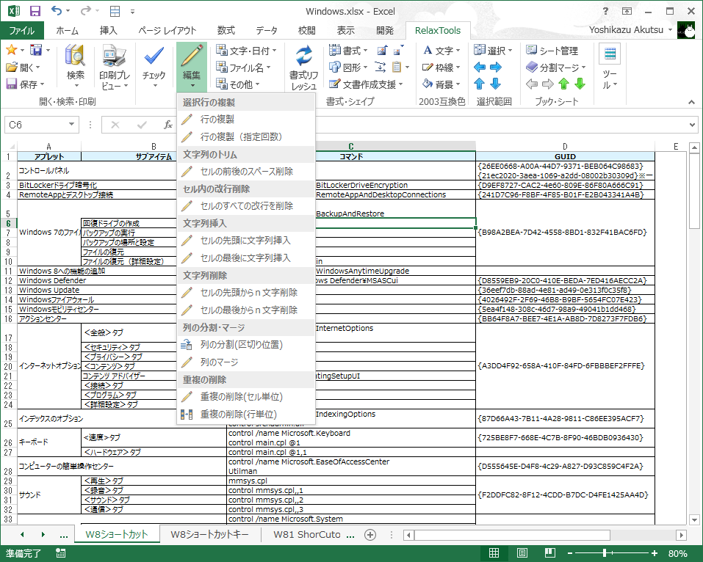The height and width of the screenshot is (562, 703).
Task: Choose 列のマージ menu item
Action: [x=245, y=362]
